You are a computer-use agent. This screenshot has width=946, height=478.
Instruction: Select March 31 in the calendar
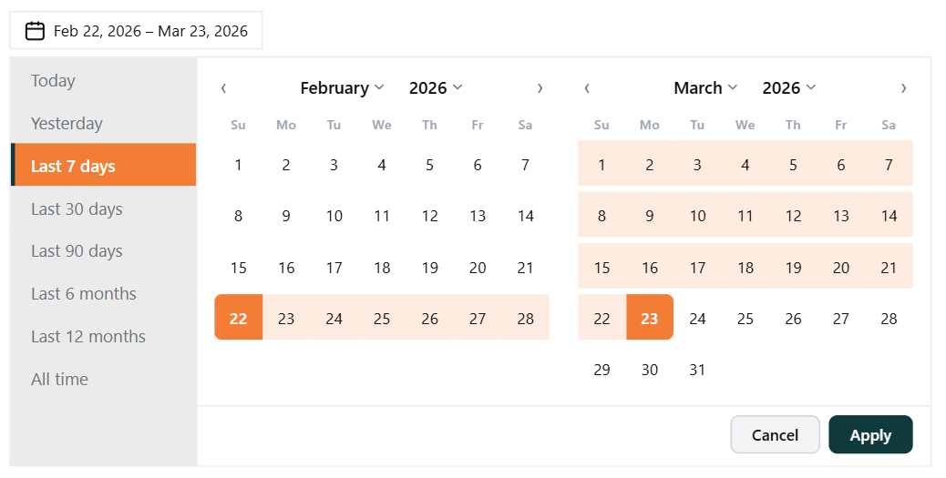(x=697, y=370)
